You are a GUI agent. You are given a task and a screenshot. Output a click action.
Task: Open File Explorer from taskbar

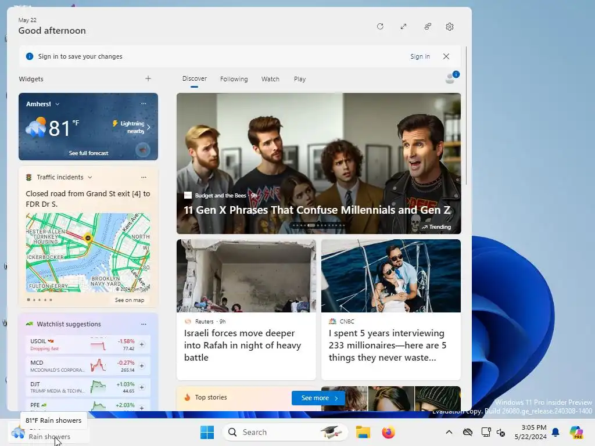(x=363, y=432)
